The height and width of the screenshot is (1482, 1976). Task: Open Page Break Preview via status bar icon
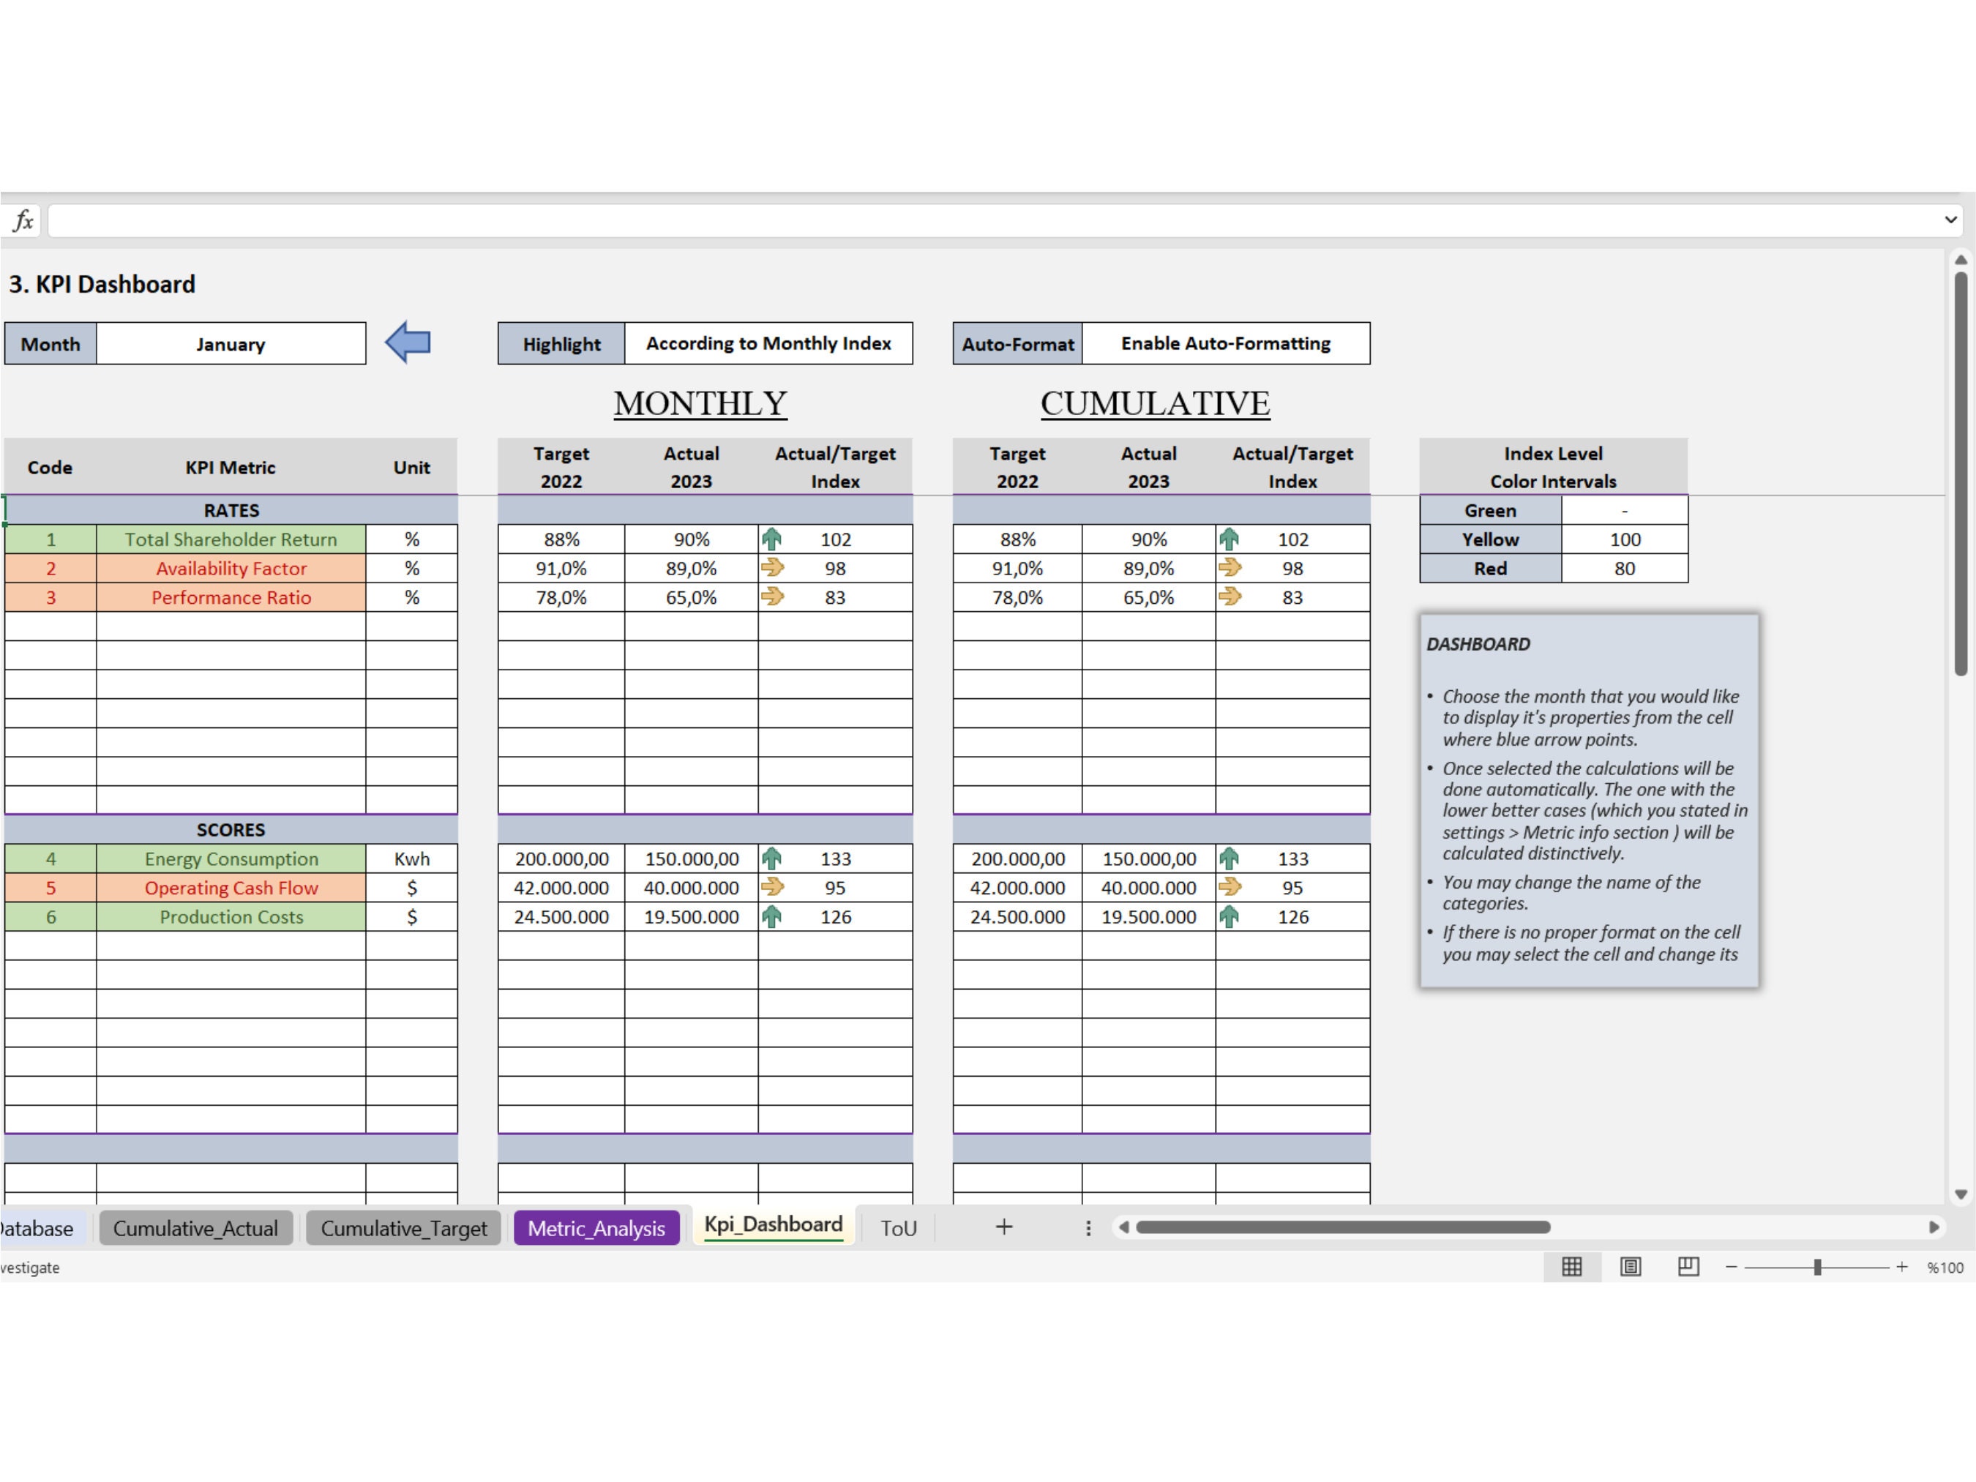pyautogui.click(x=1688, y=1267)
